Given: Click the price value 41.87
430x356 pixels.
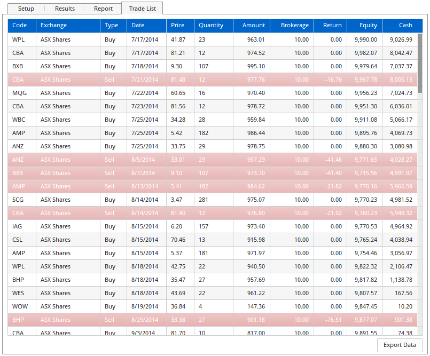Looking at the screenshot, I should coord(178,39).
